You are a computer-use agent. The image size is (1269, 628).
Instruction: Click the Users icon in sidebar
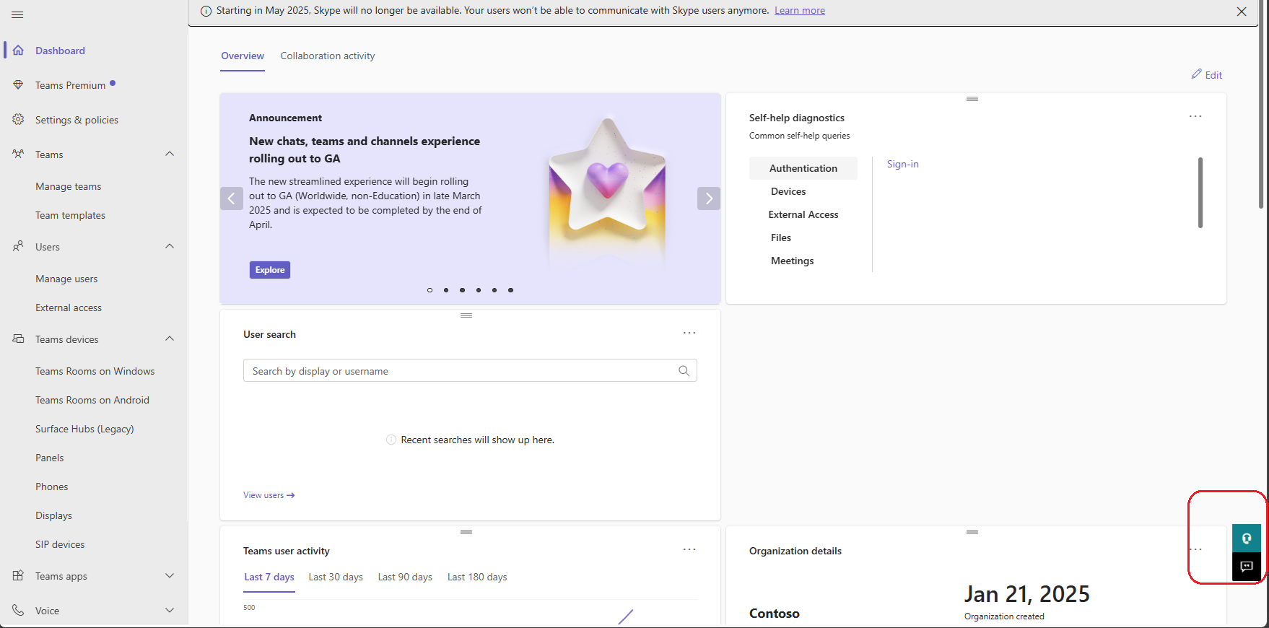18,247
